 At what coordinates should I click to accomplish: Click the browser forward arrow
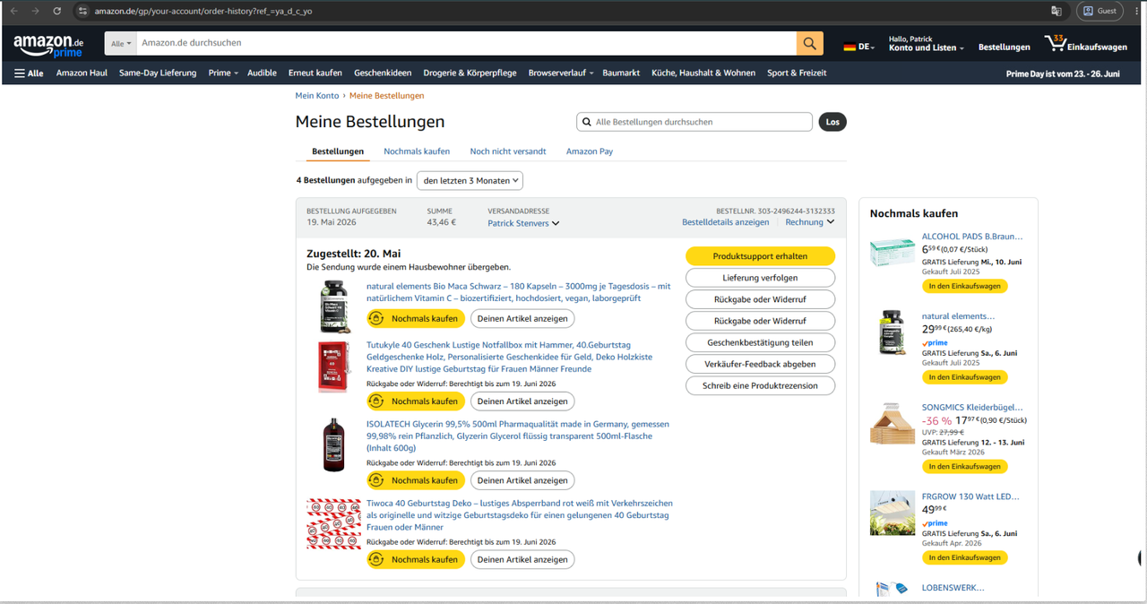tap(35, 11)
